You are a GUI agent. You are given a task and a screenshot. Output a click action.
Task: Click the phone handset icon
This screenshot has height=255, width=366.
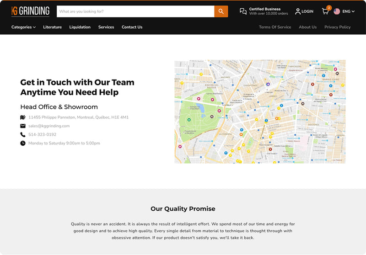pos(23,135)
